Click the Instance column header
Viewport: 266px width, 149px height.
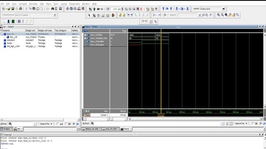[12, 30]
